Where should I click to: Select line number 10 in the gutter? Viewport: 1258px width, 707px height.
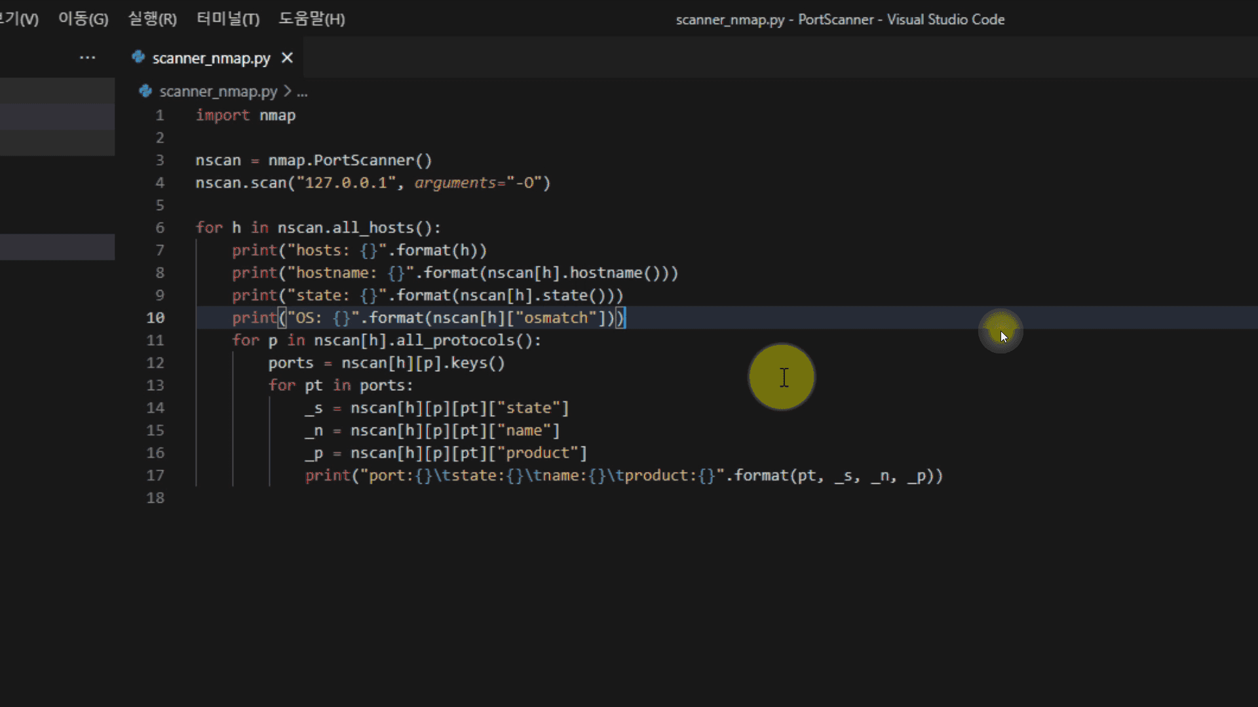(x=155, y=317)
